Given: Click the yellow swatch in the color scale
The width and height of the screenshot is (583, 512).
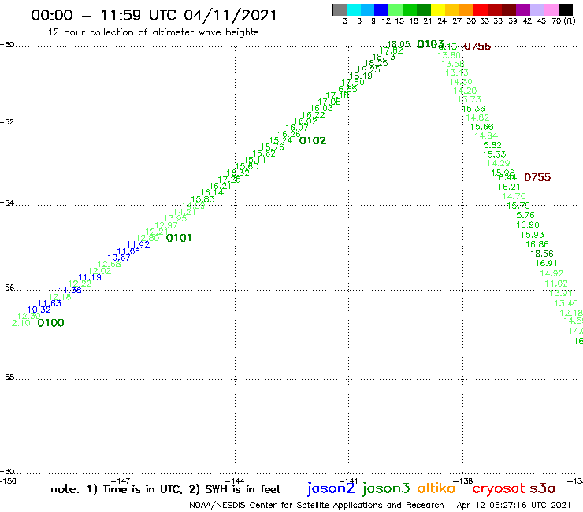Looking at the screenshot, I should [x=438, y=10].
